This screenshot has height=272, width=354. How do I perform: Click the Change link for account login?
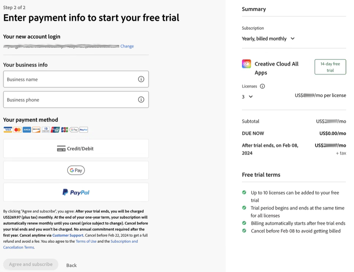point(127,46)
